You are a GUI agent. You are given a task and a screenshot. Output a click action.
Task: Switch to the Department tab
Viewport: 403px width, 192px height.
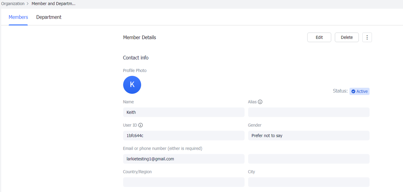pos(49,17)
